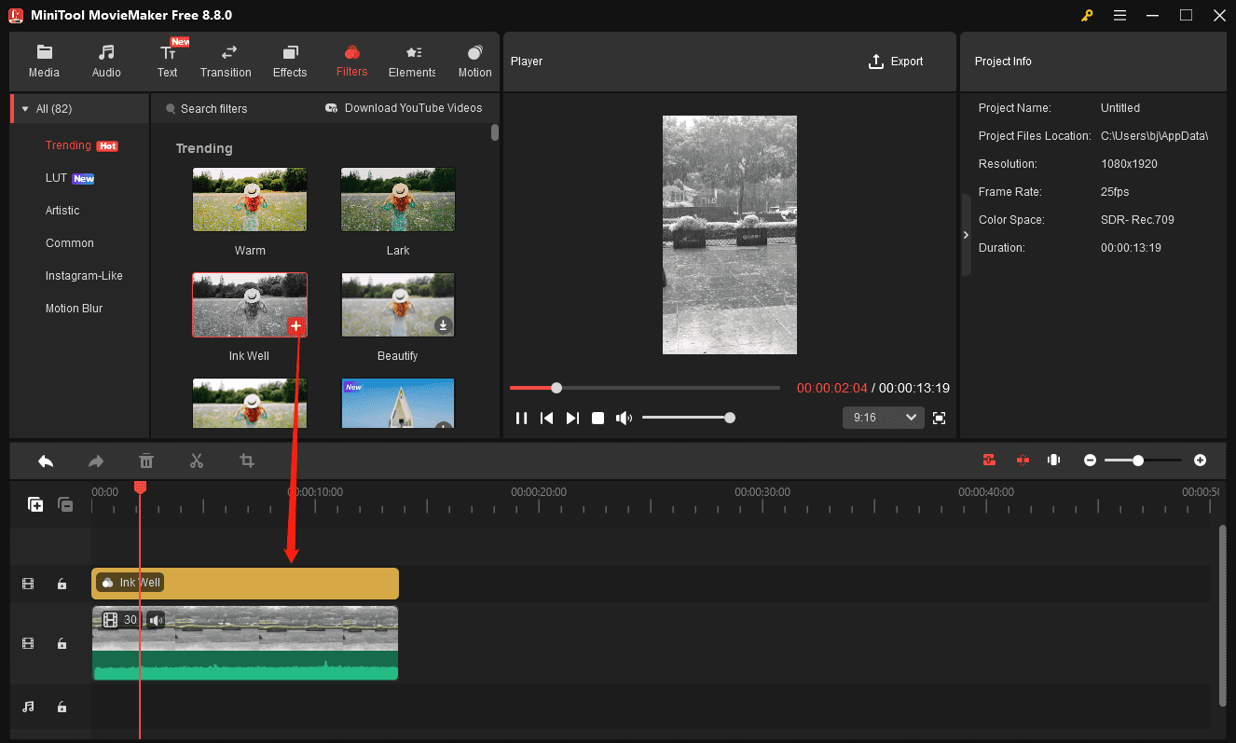This screenshot has height=743, width=1236.
Task: Click the Export button
Action: coord(896,62)
